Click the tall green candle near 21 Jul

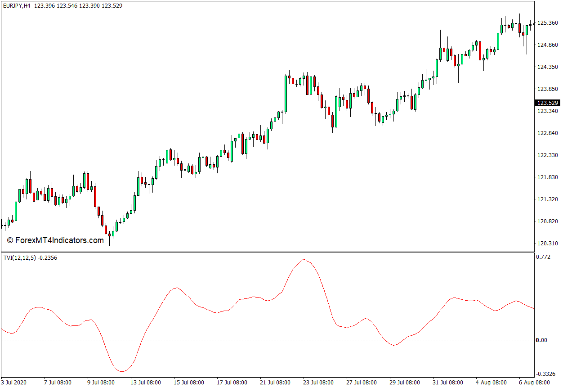click(285, 94)
